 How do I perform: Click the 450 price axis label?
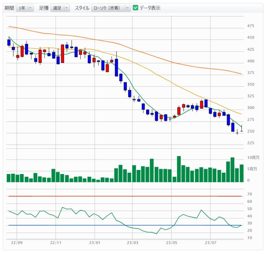[251, 37]
